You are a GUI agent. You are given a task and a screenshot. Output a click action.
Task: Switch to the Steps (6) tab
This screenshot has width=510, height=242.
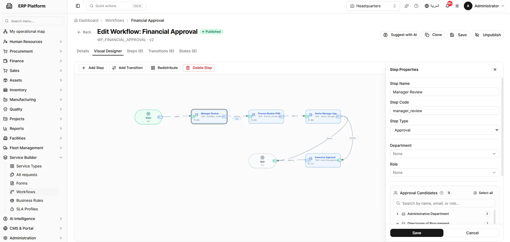(135, 51)
